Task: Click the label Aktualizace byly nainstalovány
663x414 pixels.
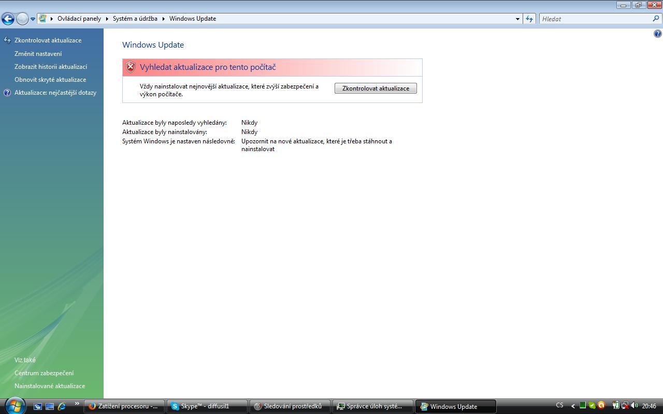Action: click(x=165, y=132)
